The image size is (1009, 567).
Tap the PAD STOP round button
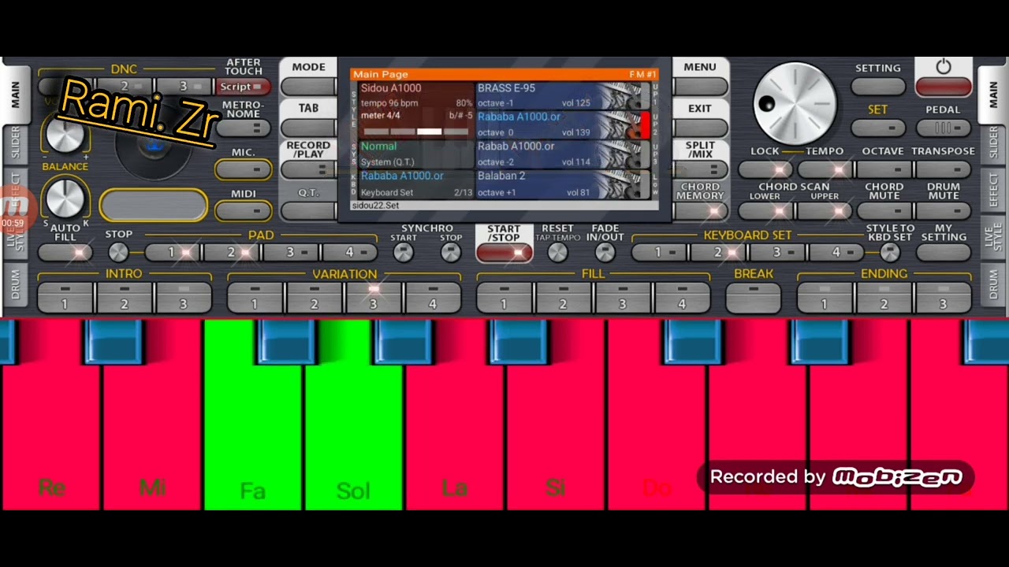click(118, 252)
